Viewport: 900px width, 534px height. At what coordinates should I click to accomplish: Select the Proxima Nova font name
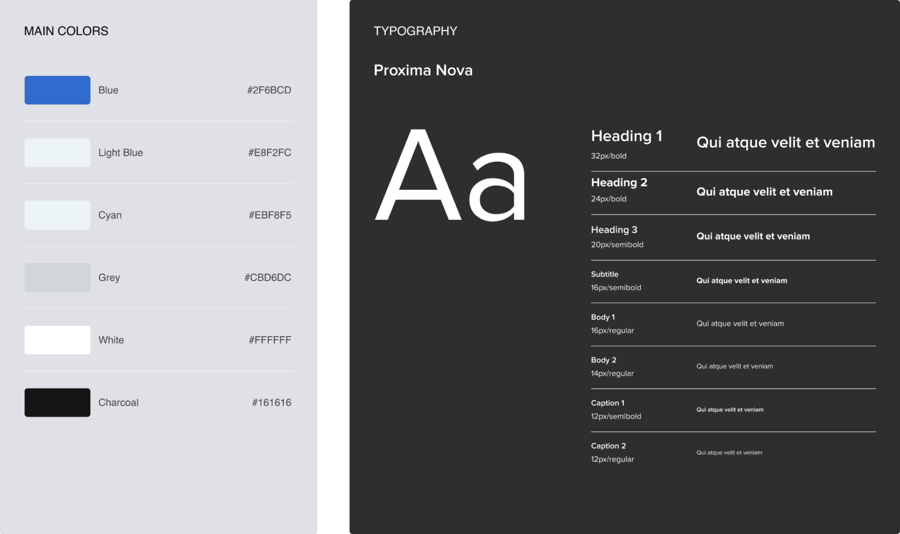pyautogui.click(x=423, y=70)
